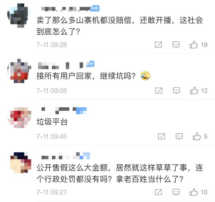The width and height of the screenshot is (215, 202).
Task: Tap the 垃圾平台 comment text
Action: [52, 122]
